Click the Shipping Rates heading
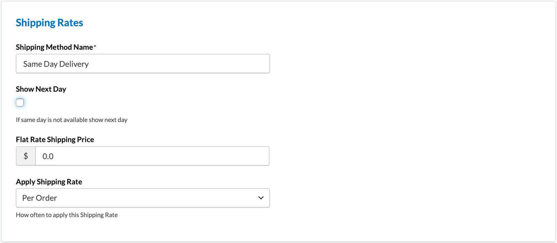The height and width of the screenshot is (243, 557). (49, 23)
